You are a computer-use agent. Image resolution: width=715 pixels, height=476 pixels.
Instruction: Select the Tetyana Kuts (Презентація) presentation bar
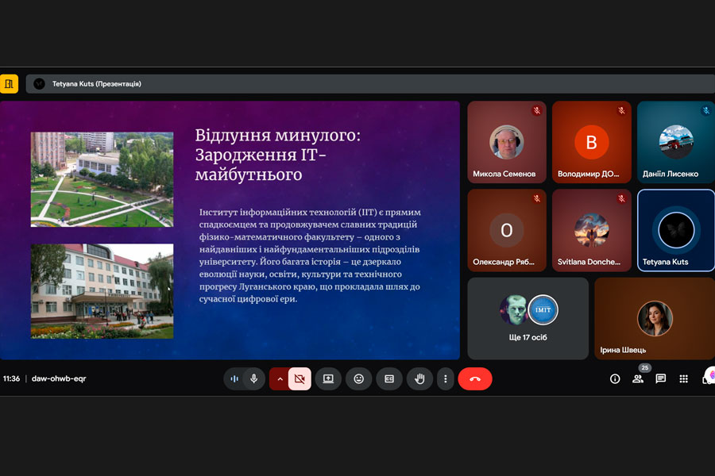(370, 84)
